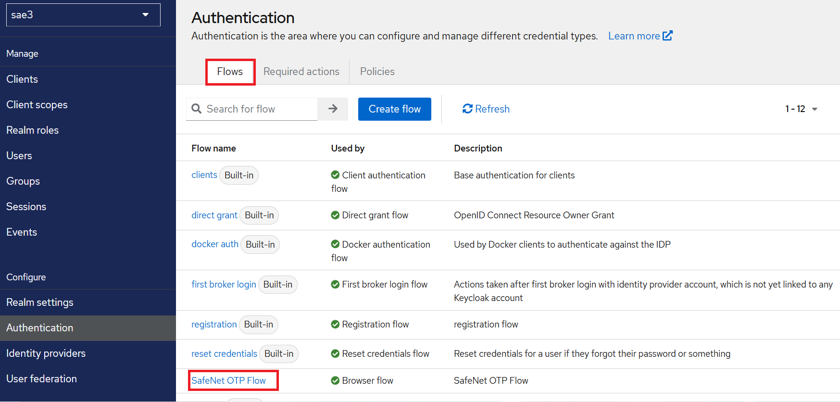Click green check icon for Registration flow
This screenshot has height=402, width=840.
[x=335, y=325]
